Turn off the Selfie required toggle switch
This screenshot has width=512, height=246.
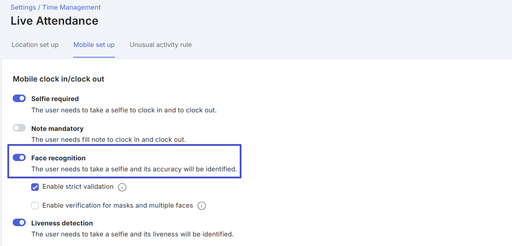click(19, 99)
